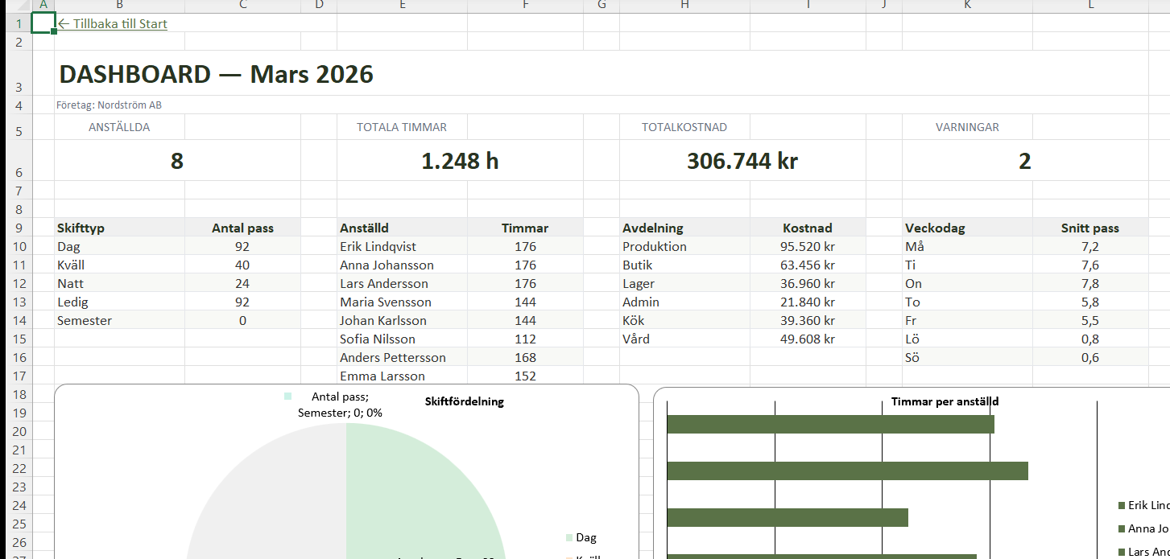Click the Erik Lindqvist legend marker in bar chart
The height and width of the screenshot is (559, 1170).
point(1121,505)
